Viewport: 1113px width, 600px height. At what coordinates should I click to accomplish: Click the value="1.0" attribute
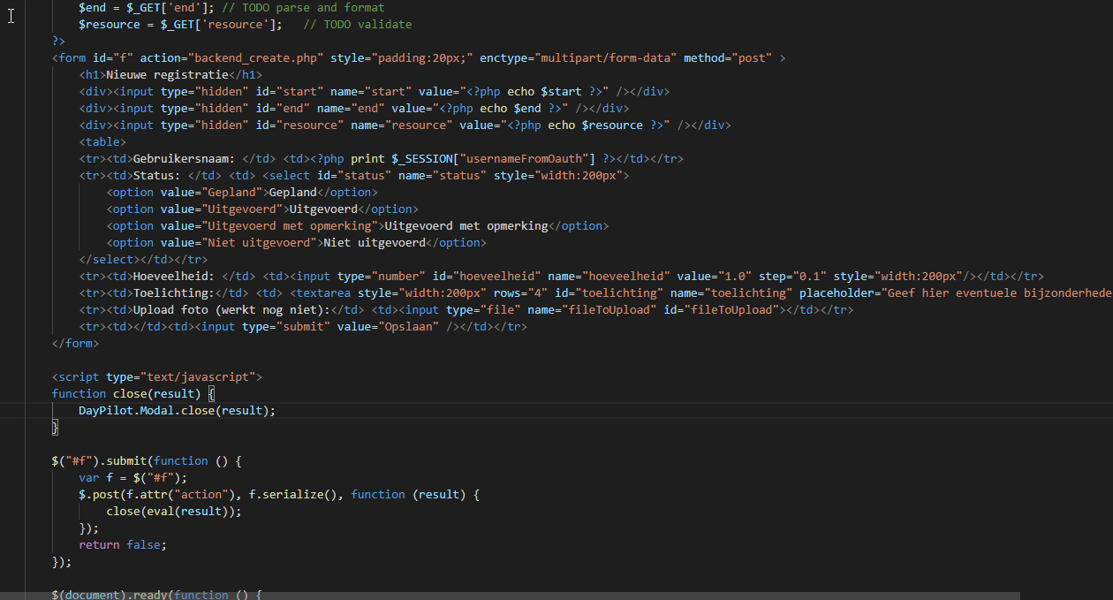[715, 276]
